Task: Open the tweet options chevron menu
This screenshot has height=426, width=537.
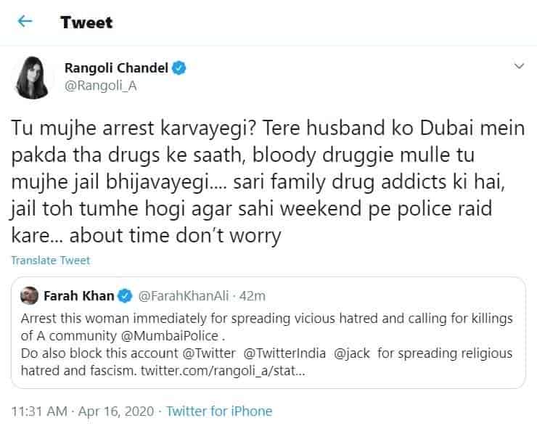Action: coord(519,67)
